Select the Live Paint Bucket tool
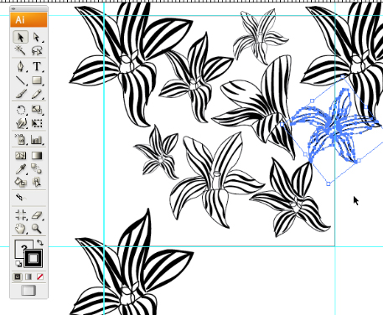The height and width of the screenshot is (315, 383). pos(20,182)
